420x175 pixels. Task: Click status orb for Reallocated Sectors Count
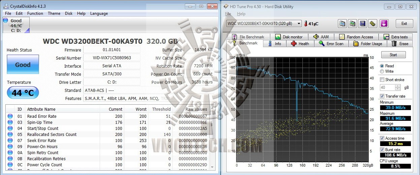[10, 134]
